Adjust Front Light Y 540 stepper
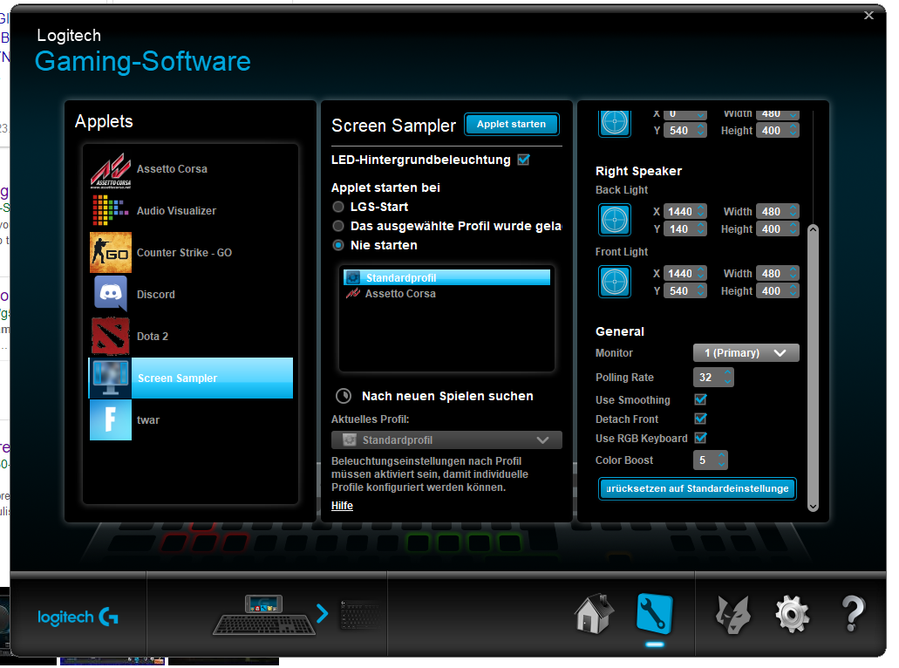899x668 pixels. pyautogui.click(x=700, y=290)
